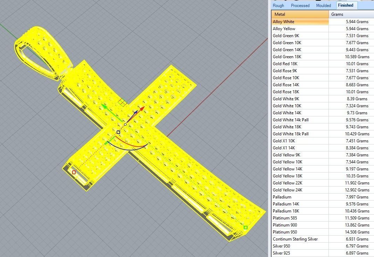The width and height of the screenshot is (374, 257).
Task: Click the green square control point
Action: (x=245, y=228)
